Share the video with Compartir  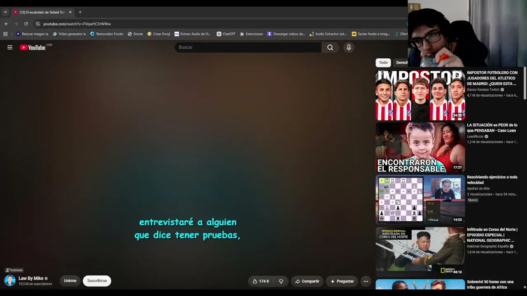(x=307, y=281)
